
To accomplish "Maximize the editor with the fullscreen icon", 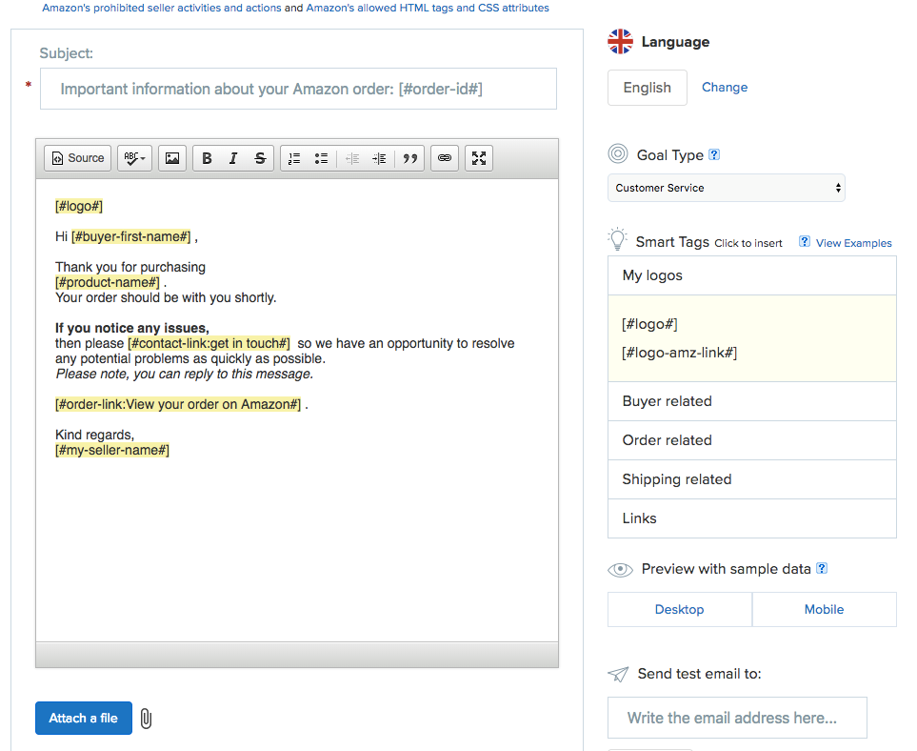I will tap(479, 158).
